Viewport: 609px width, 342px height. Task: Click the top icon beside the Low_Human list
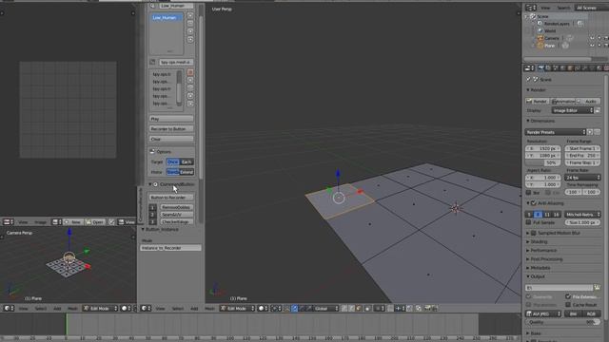click(190, 15)
